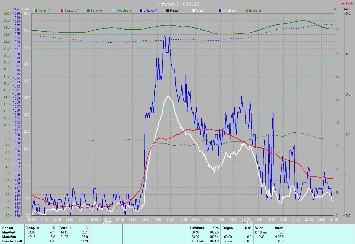Click the white Wind legend square

(194, 11)
